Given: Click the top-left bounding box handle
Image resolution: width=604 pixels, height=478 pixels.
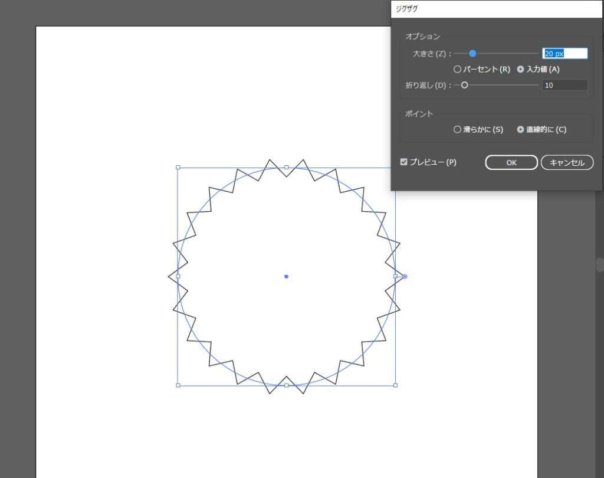Looking at the screenshot, I should point(178,168).
